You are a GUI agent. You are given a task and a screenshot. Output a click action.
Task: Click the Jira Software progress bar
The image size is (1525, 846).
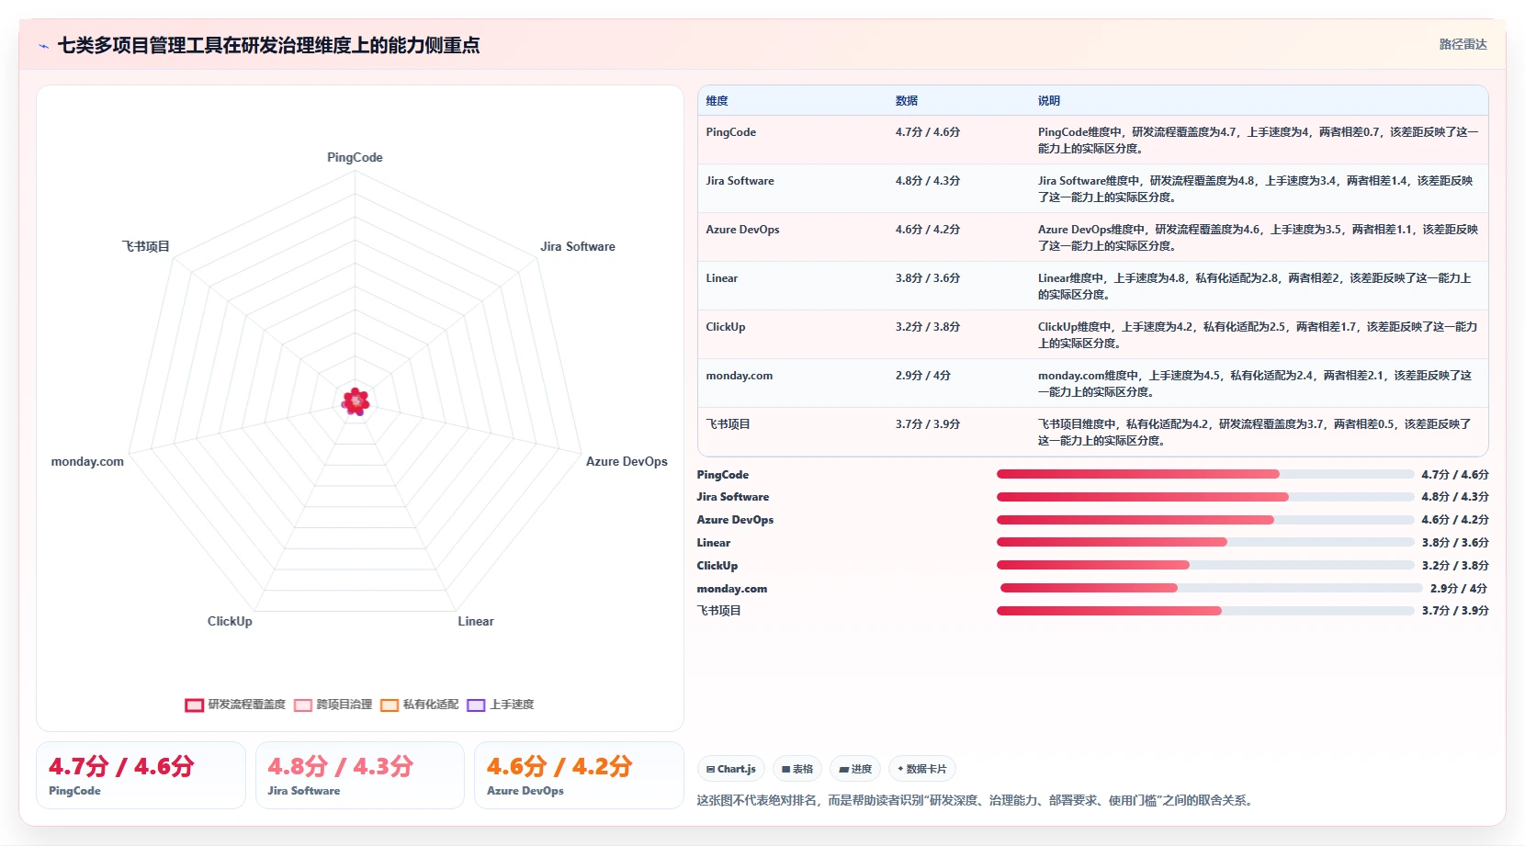[1205, 497]
